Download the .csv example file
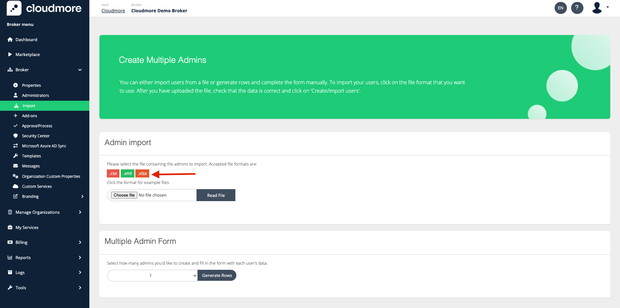Viewport: 620px width, 308px height. click(113, 174)
